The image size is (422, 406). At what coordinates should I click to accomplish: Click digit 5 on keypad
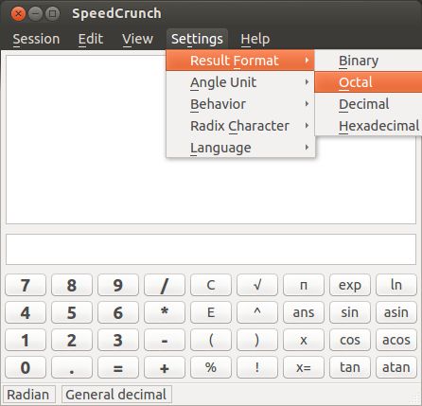[72, 312]
